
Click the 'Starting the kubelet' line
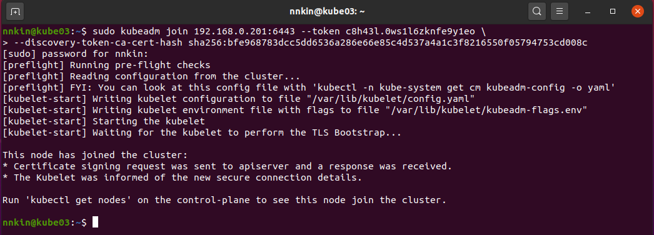[x=104, y=121]
